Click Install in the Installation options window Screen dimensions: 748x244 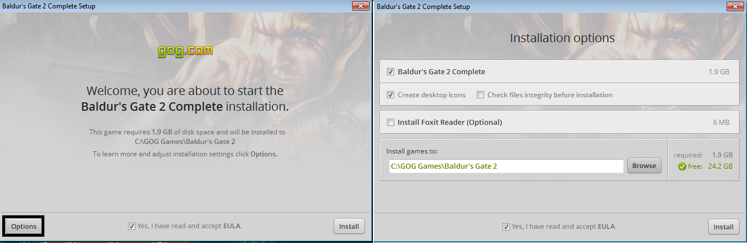pyautogui.click(x=723, y=227)
